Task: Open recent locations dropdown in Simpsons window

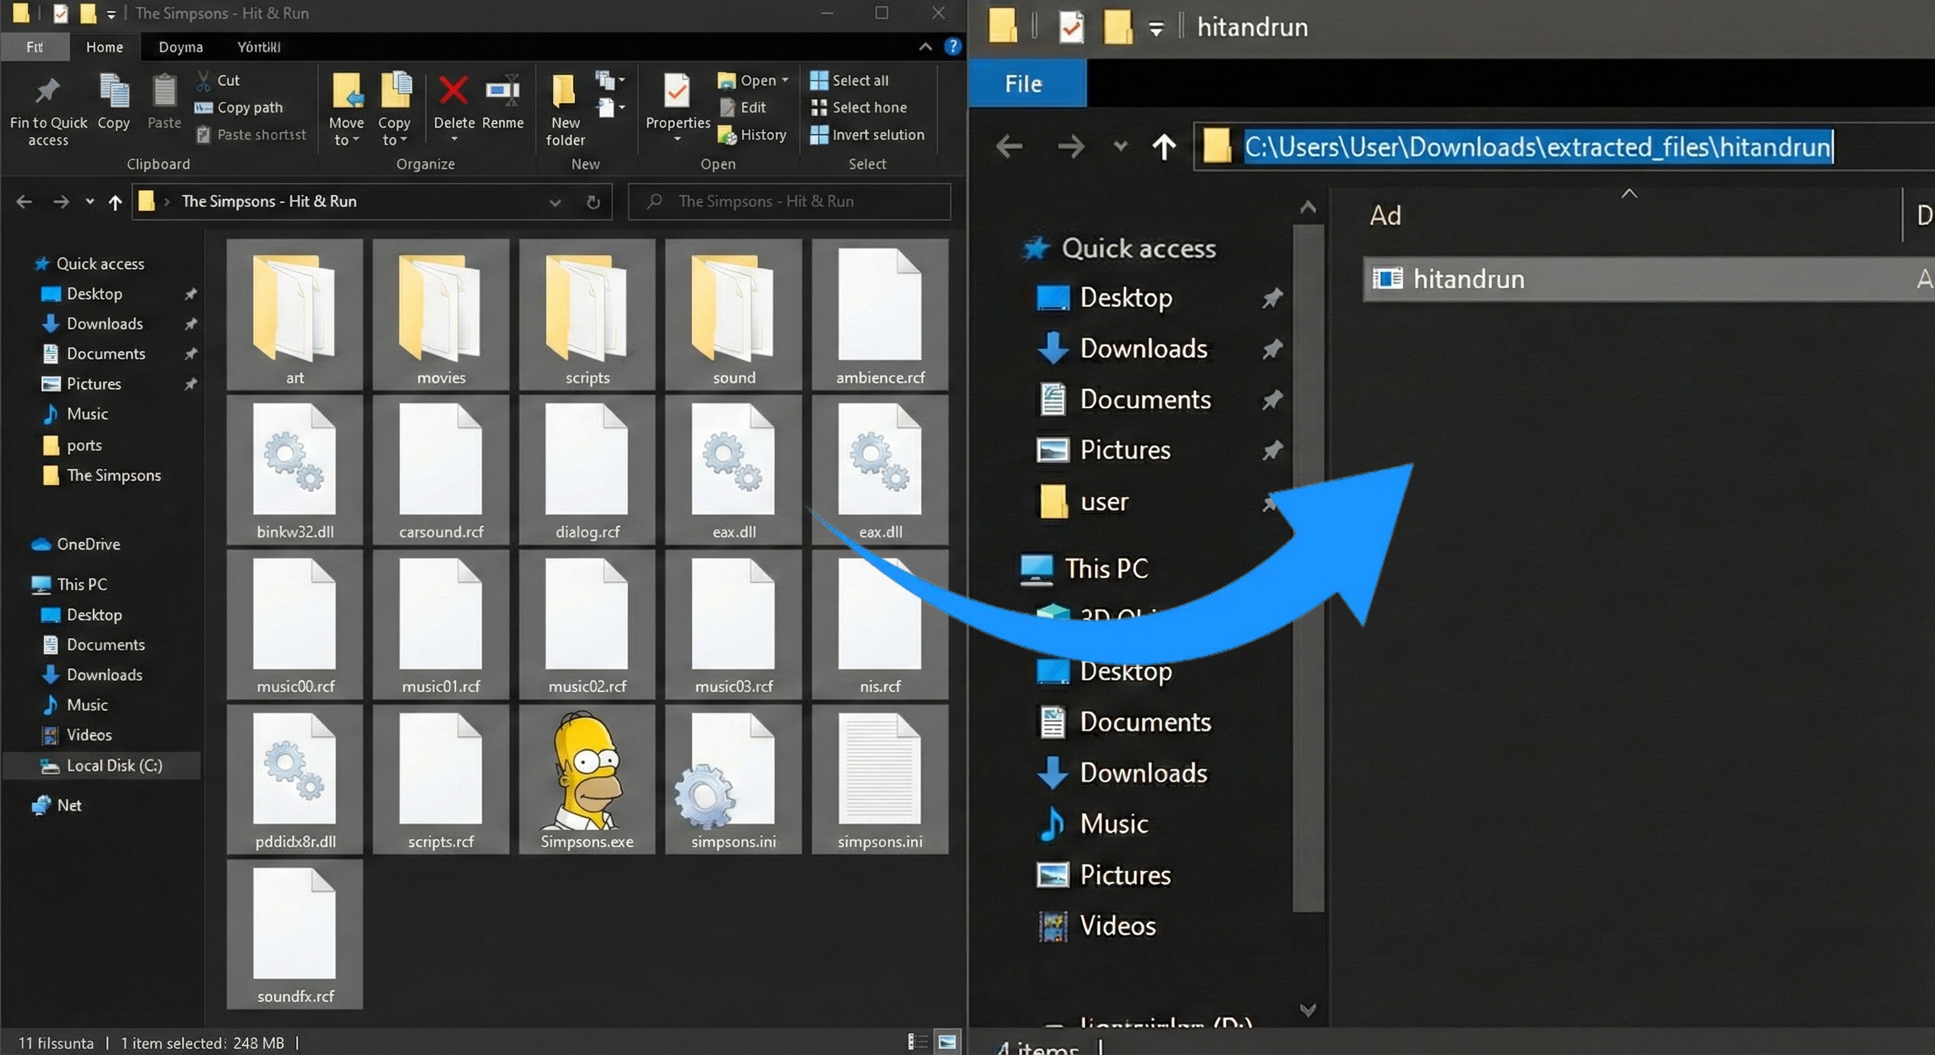Action: point(89,201)
